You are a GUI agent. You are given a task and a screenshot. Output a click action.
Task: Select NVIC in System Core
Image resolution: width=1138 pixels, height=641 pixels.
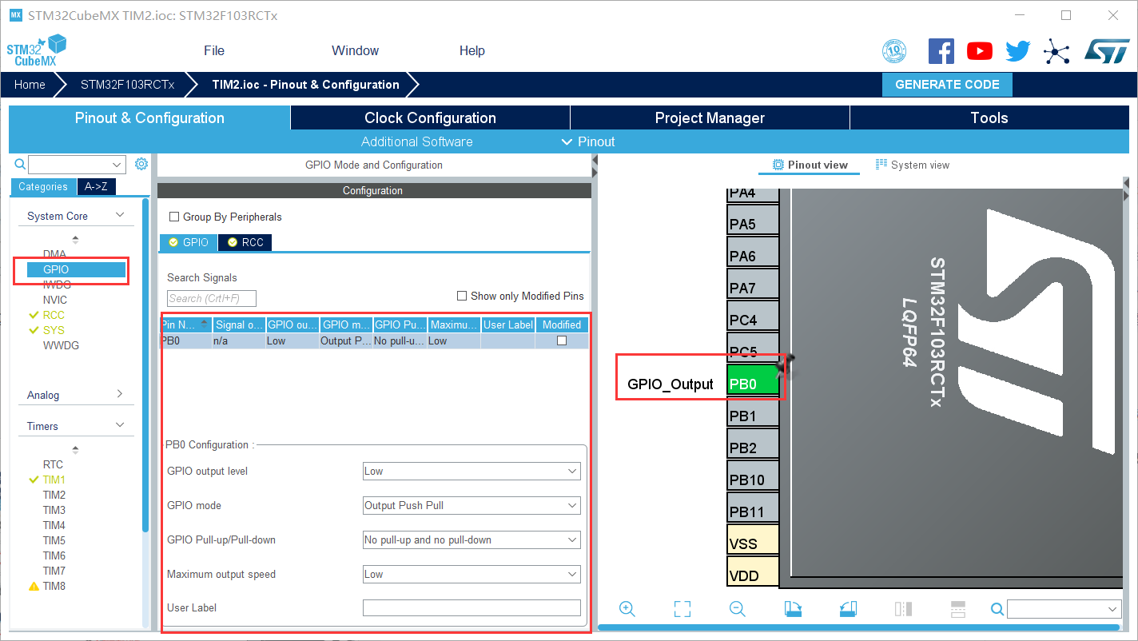click(55, 300)
